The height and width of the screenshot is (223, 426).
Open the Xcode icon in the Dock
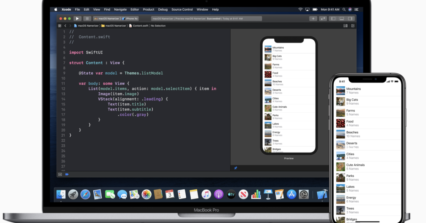322,194
